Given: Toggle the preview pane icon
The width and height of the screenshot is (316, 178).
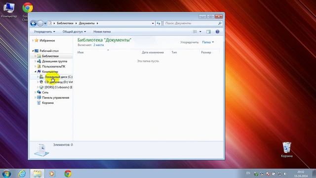Looking at the screenshot, I should [x=208, y=32].
